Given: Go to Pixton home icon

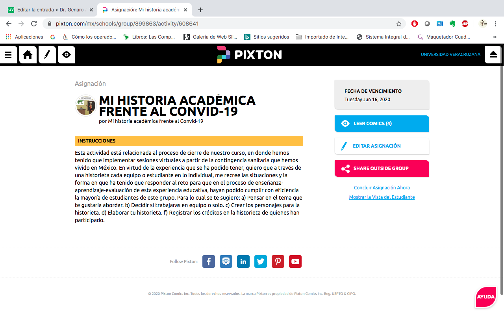Looking at the screenshot, I should pyautogui.click(x=28, y=55).
